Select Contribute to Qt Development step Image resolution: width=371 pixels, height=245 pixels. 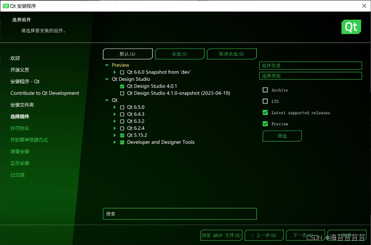(x=45, y=93)
